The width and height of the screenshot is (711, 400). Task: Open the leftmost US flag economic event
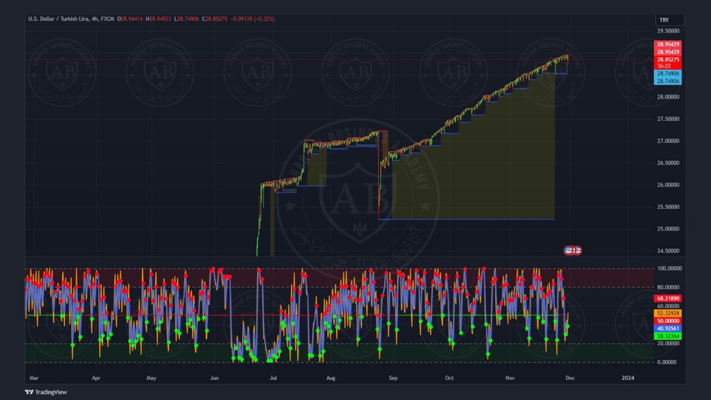(x=568, y=250)
